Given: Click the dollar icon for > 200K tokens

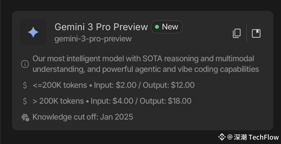Looking at the screenshot, I should (25, 101).
